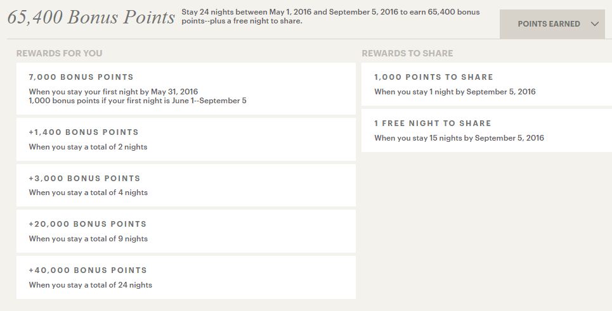The image size is (612, 311).
Task: Select the Rewards For You heading
Action: coord(59,53)
